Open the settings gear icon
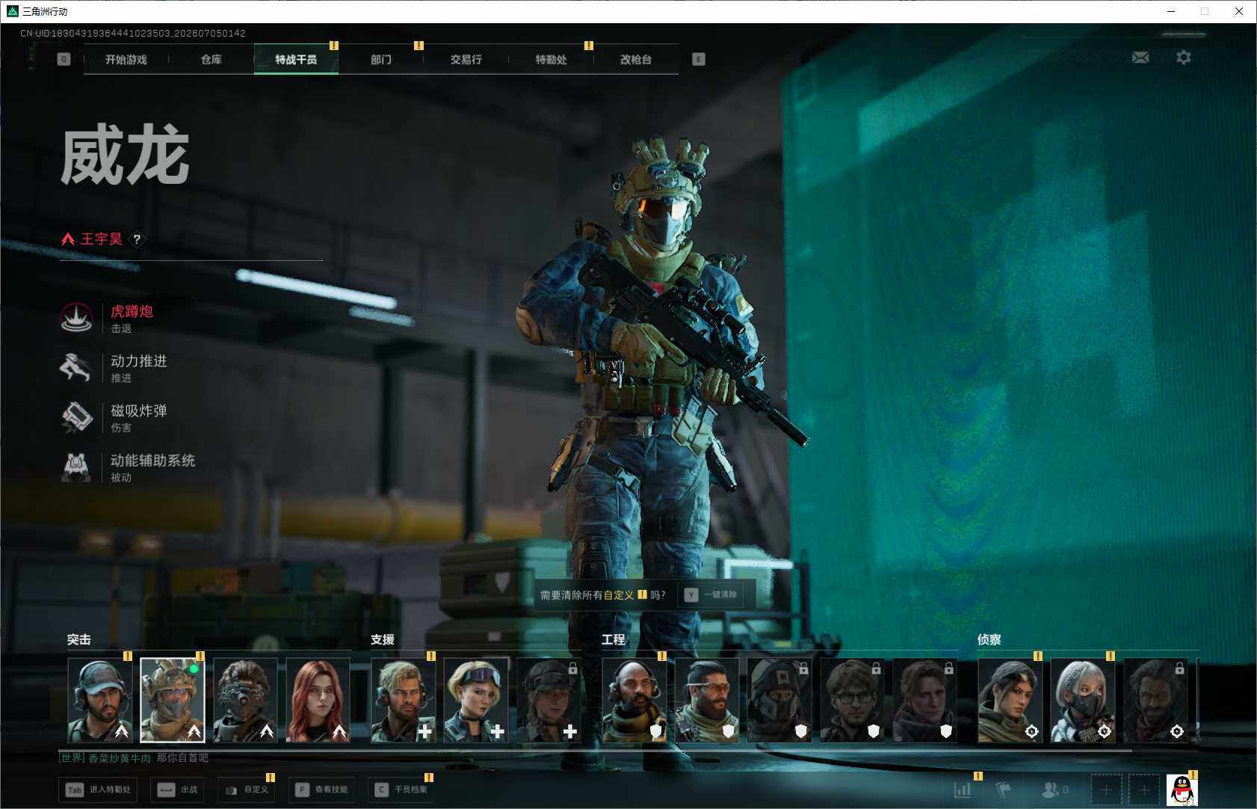Image resolution: width=1257 pixels, height=809 pixels. pos(1184,57)
